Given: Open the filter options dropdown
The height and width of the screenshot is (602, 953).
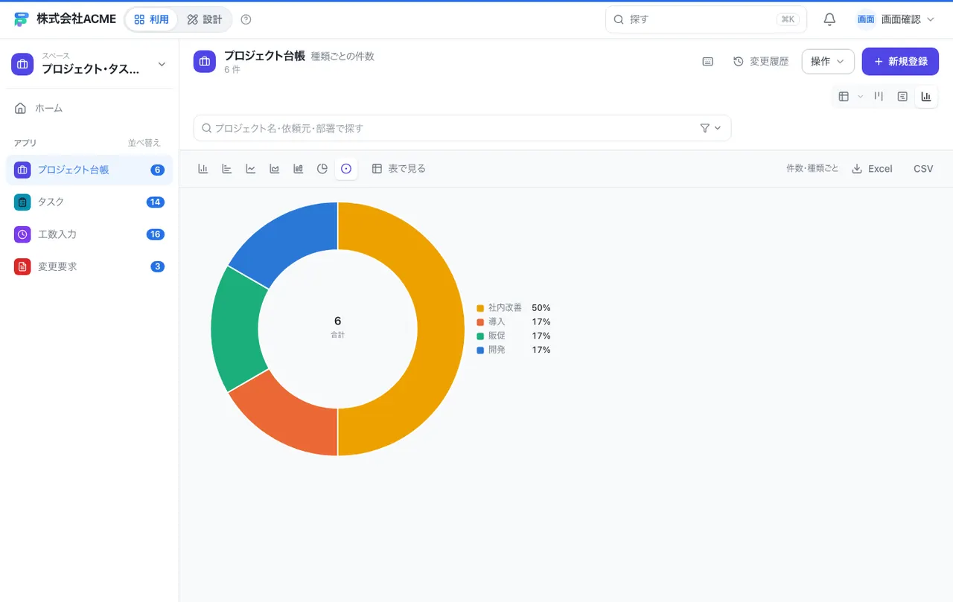Looking at the screenshot, I should click(x=711, y=128).
